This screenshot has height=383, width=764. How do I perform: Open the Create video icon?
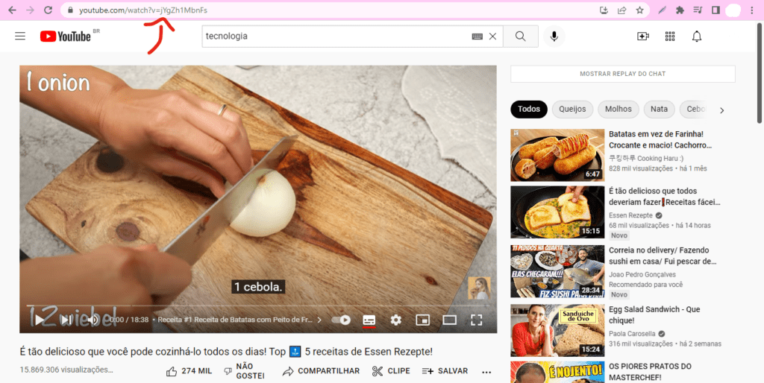(x=643, y=36)
